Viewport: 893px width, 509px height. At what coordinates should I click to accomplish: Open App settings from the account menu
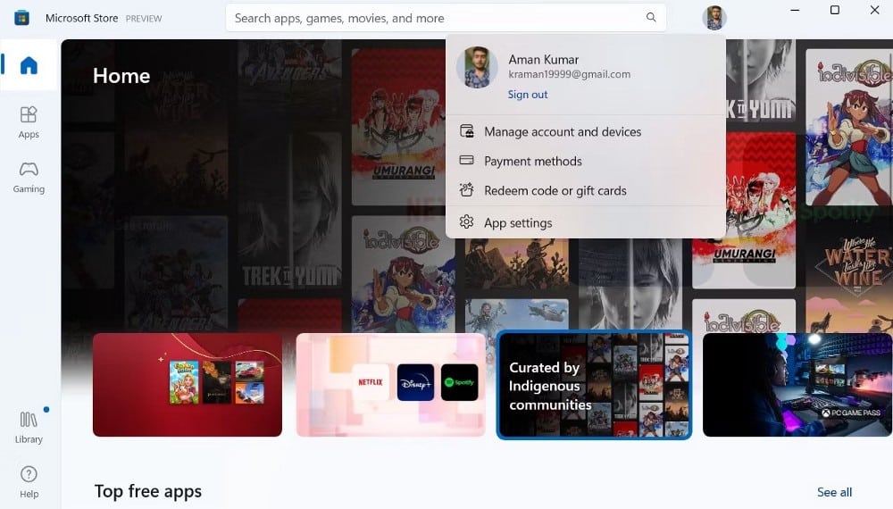pos(586,222)
